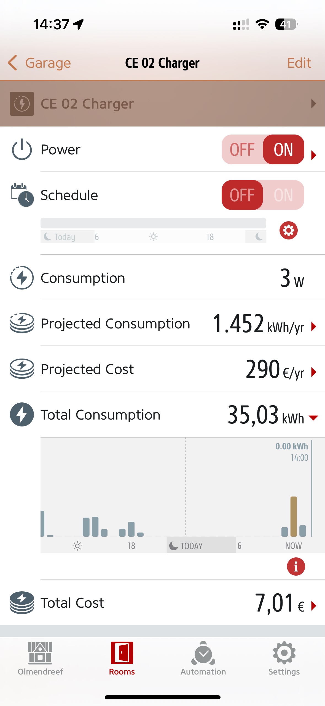Collapse the Total Consumption chart arrow
This screenshot has width=325, height=706.
pyautogui.click(x=314, y=417)
